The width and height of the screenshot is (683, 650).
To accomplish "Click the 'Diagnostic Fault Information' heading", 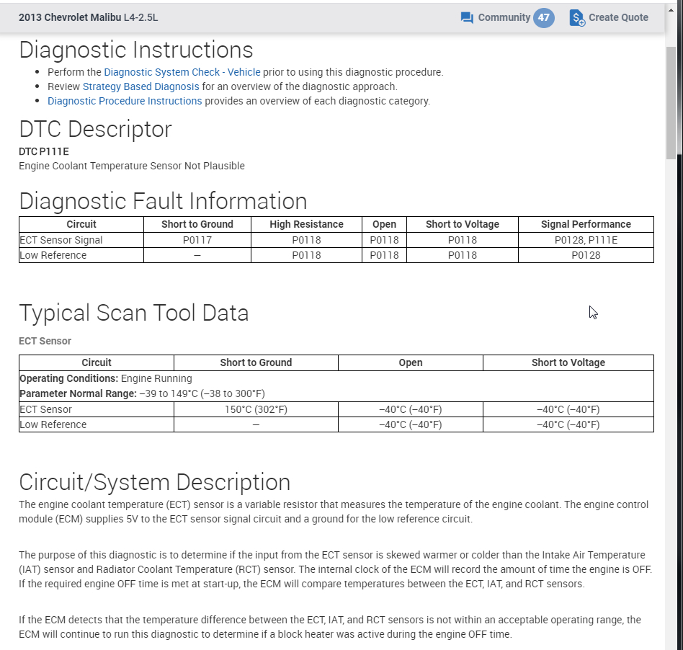I will point(163,201).
